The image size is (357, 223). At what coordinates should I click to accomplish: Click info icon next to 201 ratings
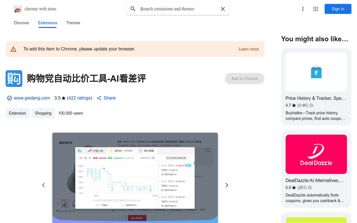[310, 188]
